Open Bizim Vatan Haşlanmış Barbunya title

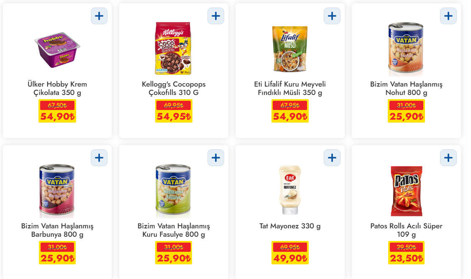[57, 230]
